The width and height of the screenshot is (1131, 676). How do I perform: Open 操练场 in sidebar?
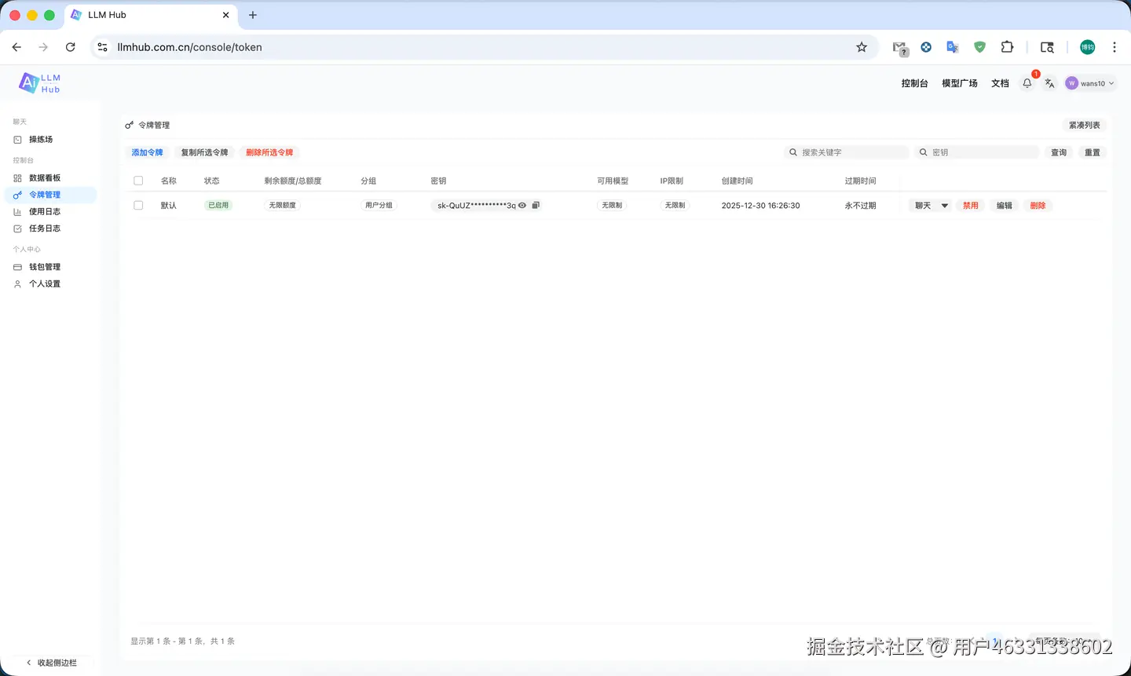tap(50, 140)
